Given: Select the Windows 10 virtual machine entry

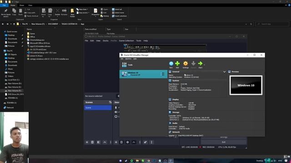Looking at the screenshot, I should pos(143,74).
